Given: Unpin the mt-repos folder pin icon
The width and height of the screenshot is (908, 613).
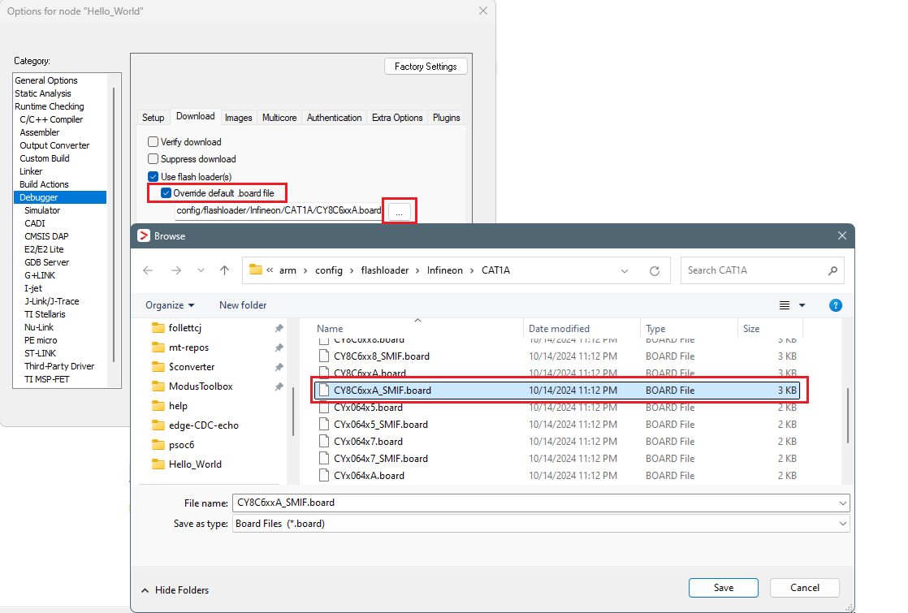Looking at the screenshot, I should coord(279,348).
